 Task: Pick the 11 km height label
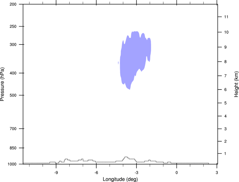tap(226, 17)
